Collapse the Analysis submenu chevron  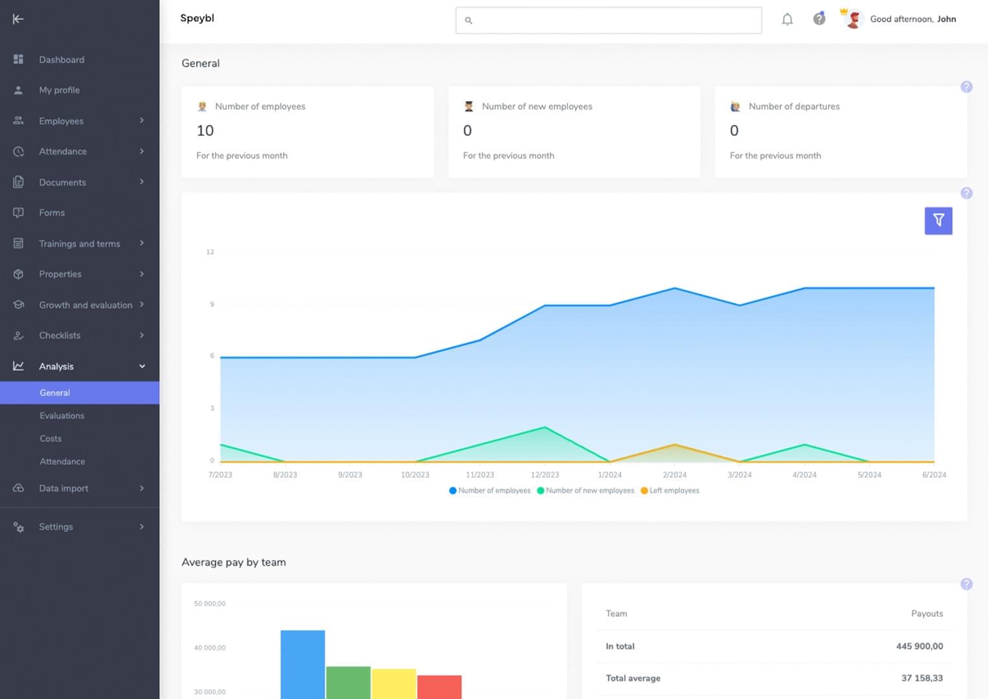pos(142,366)
